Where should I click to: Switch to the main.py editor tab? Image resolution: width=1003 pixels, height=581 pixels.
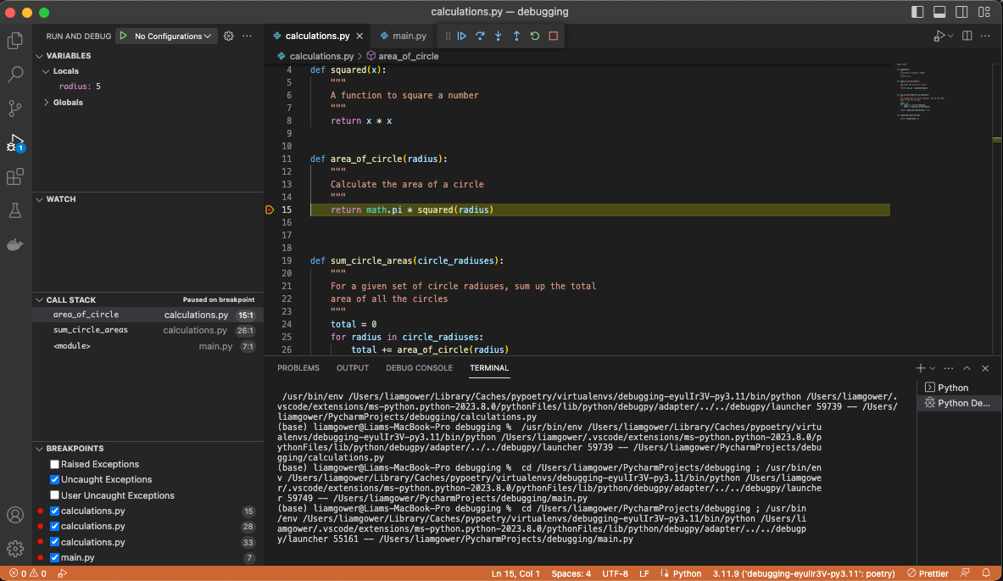(409, 36)
